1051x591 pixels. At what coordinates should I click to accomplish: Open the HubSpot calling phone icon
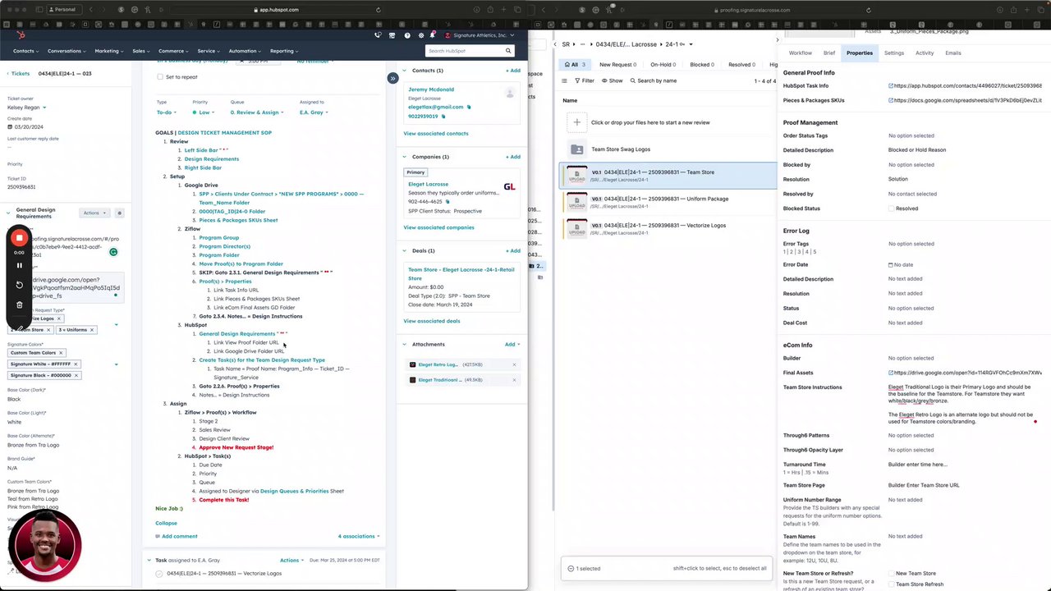pyautogui.click(x=378, y=35)
